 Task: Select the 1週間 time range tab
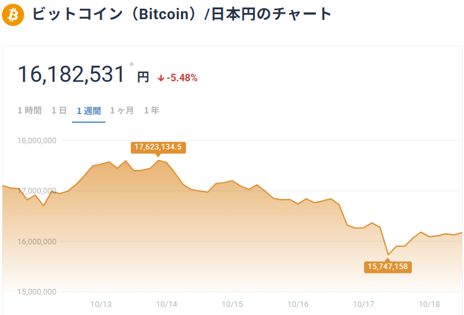coord(88,110)
